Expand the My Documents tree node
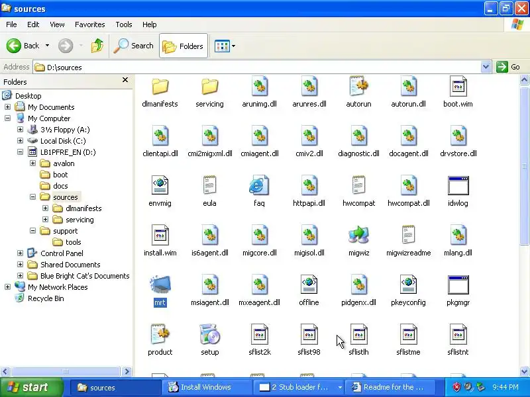530x397 pixels. point(7,107)
